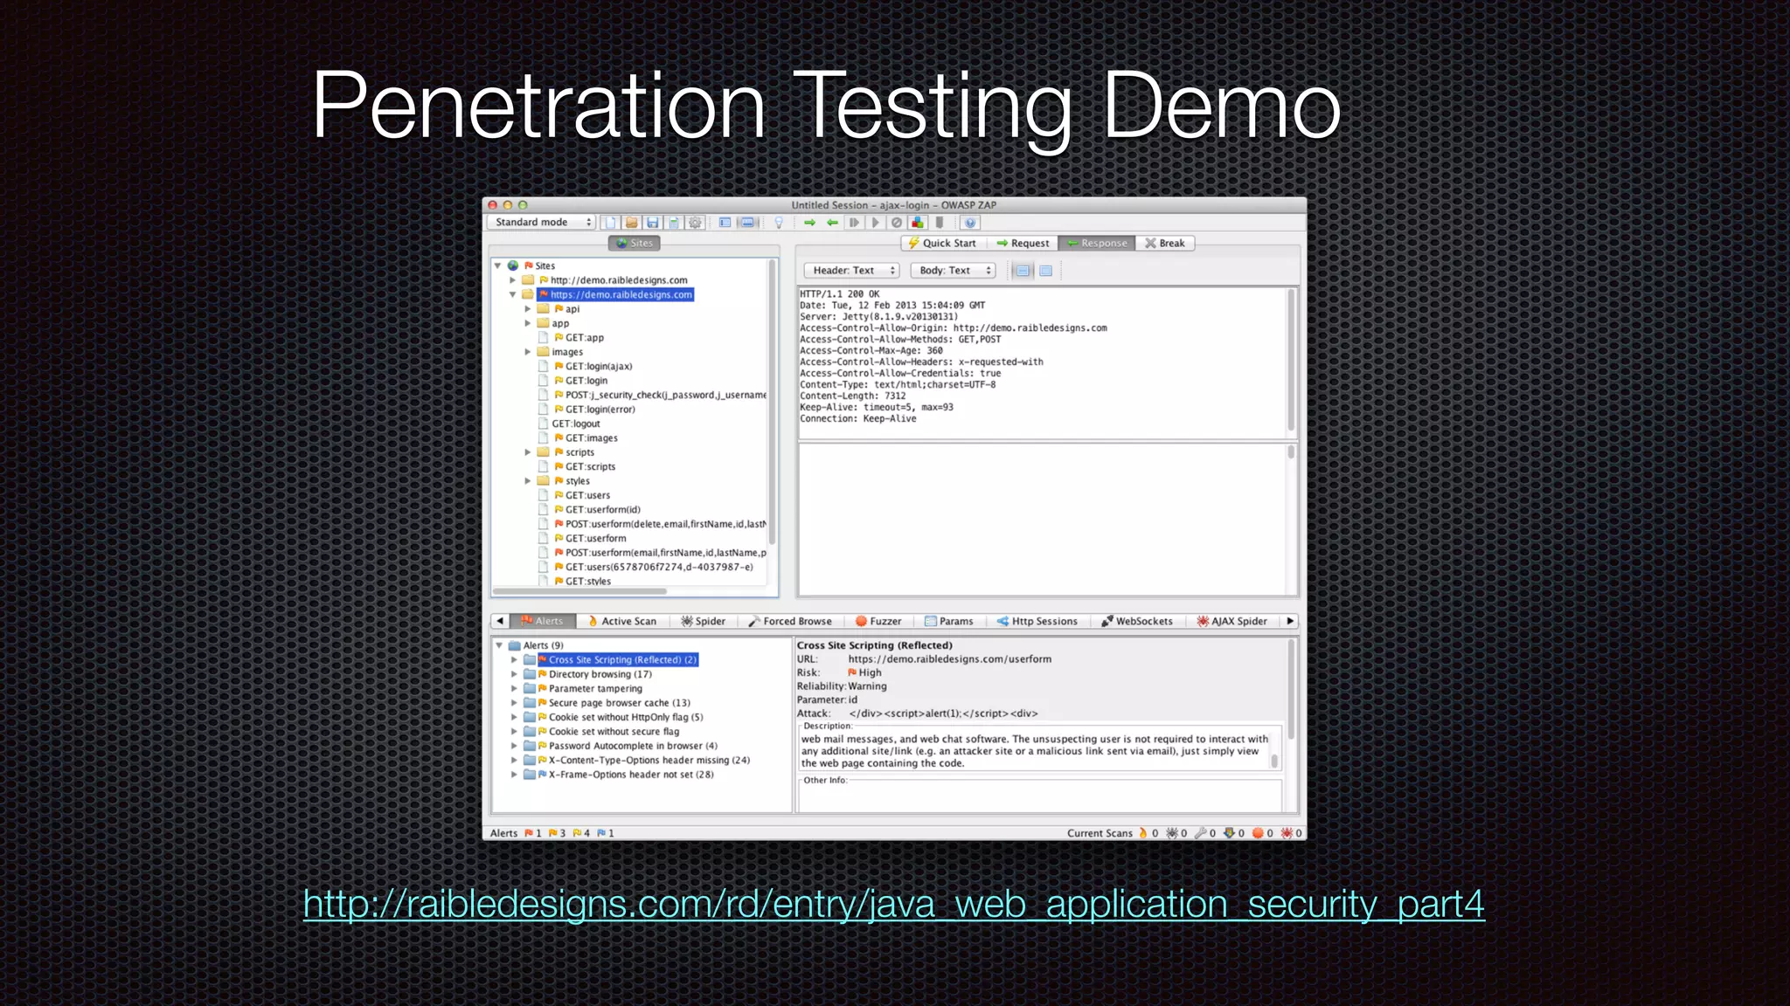Expand the scripts folder
Viewport: 1790px width, 1006px height.
(528, 452)
